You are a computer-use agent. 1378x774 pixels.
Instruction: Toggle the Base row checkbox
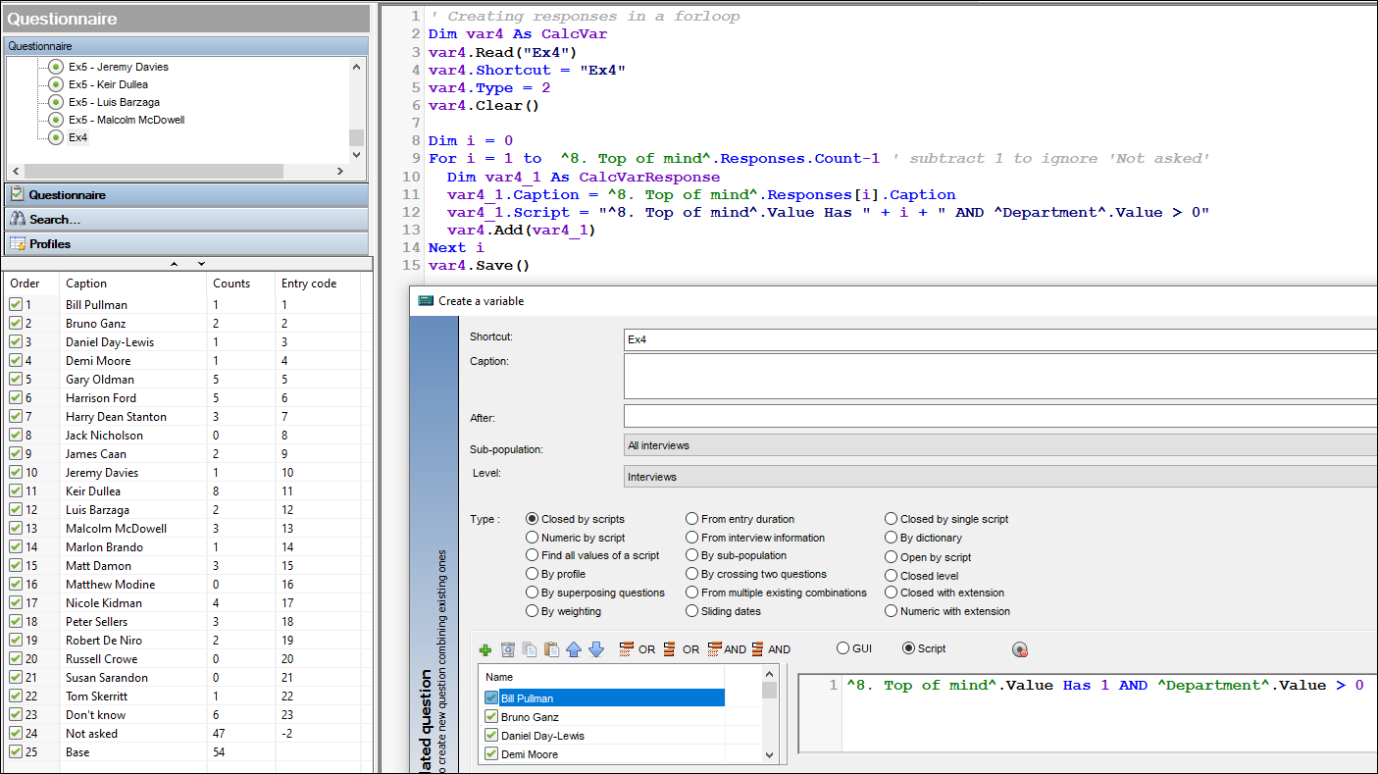[16, 751]
